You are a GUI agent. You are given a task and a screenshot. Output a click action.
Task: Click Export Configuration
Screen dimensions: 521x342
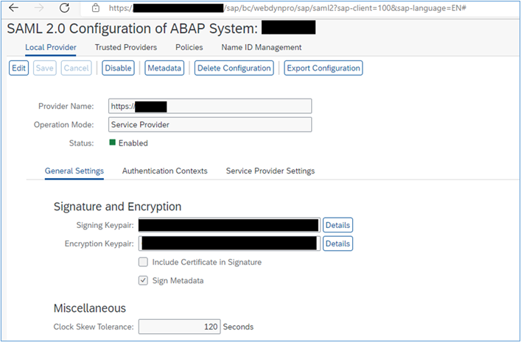tap(324, 68)
